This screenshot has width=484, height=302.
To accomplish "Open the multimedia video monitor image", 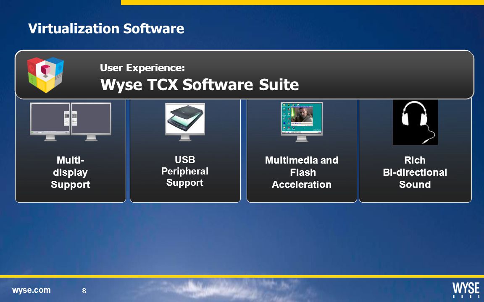I will point(302,122).
